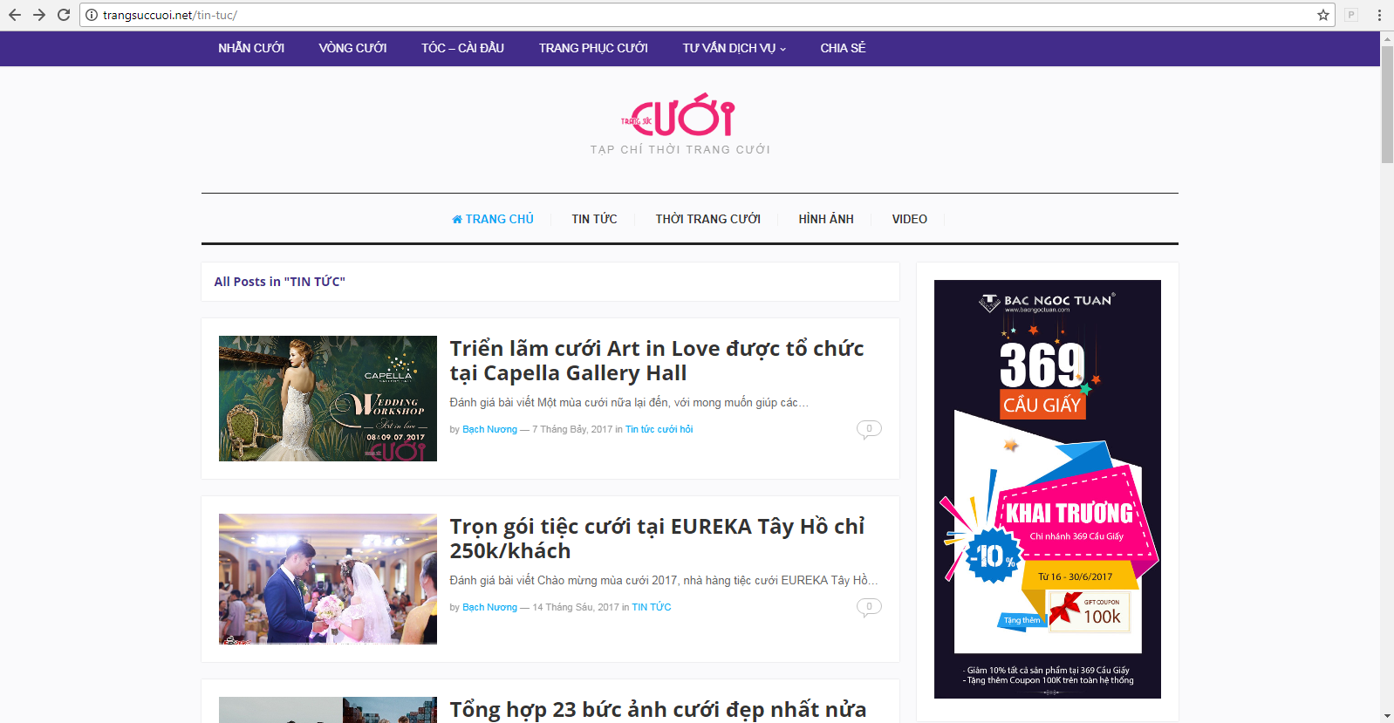Click the date 14 Tháng Sáu, 2017
This screenshot has height=723, width=1394.
click(x=576, y=607)
